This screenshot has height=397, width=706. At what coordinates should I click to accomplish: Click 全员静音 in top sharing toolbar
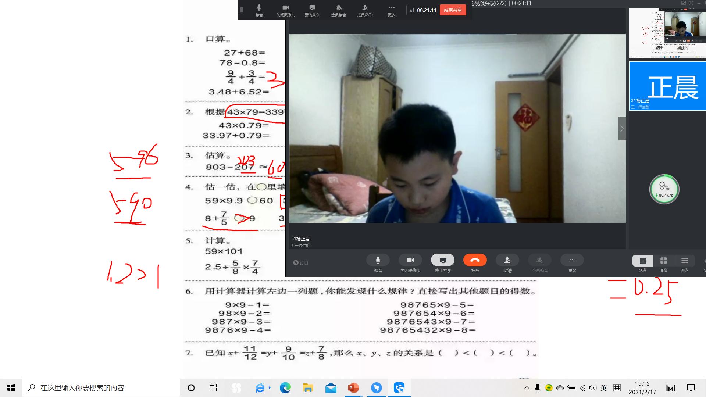coord(338,10)
